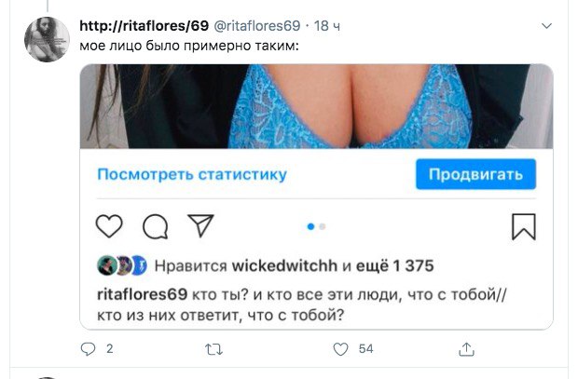Save post with bookmark icon
The image size is (578, 379).
(523, 226)
